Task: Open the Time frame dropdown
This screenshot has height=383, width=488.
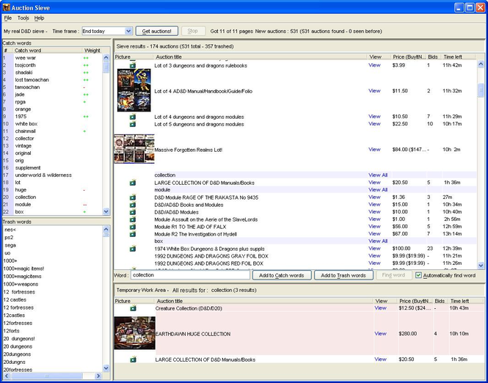Action: click(x=128, y=32)
